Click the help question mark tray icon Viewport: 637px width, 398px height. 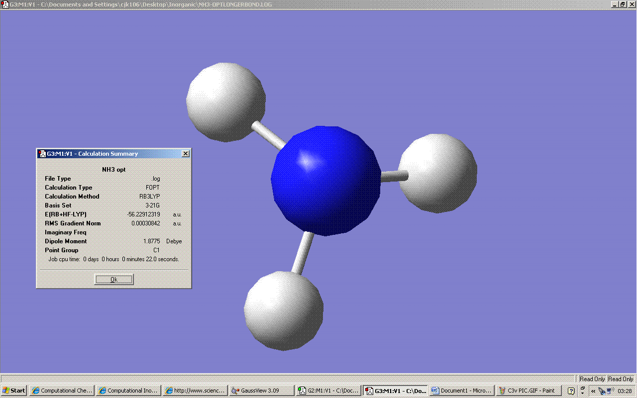click(571, 391)
